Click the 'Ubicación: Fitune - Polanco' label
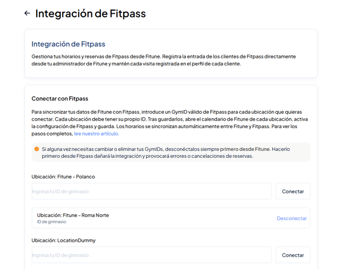Image resolution: width=340 pixels, height=270 pixels. 63,177
